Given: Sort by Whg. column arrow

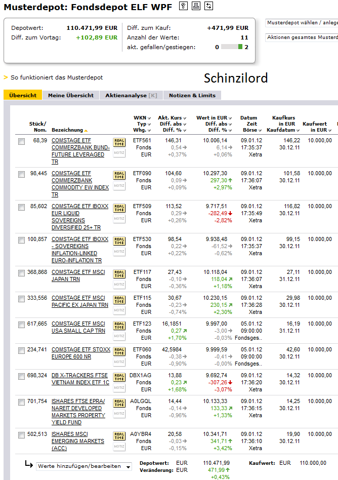Looking at the screenshot, I should 149,131.
